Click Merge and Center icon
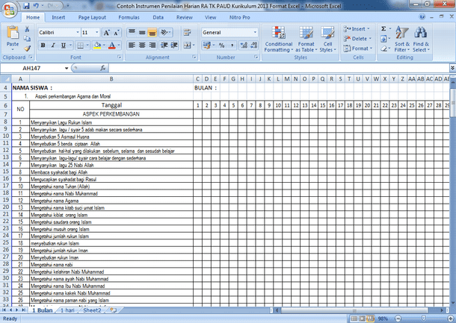Screen dimensions: 456x323 [187, 46]
